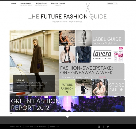Open the SWEEPSTAKE footer link

[55, 127]
